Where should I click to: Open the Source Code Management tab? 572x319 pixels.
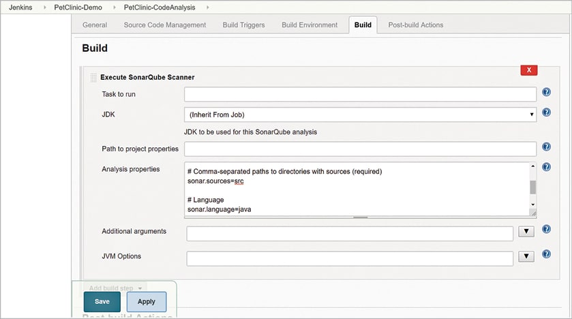(164, 25)
